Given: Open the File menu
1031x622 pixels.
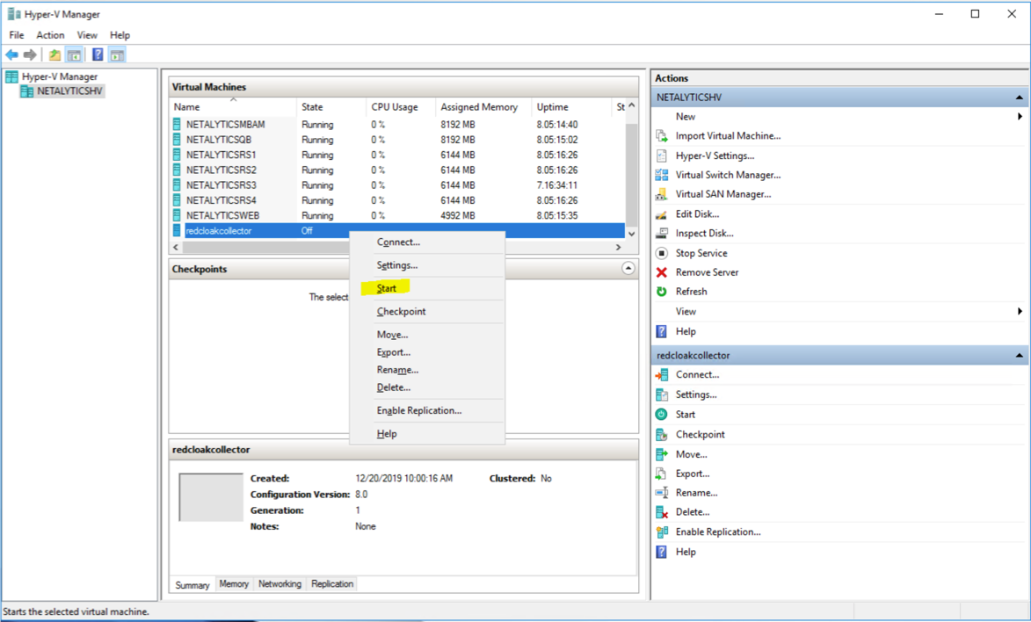Looking at the screenshot, I should pos(17,35).
